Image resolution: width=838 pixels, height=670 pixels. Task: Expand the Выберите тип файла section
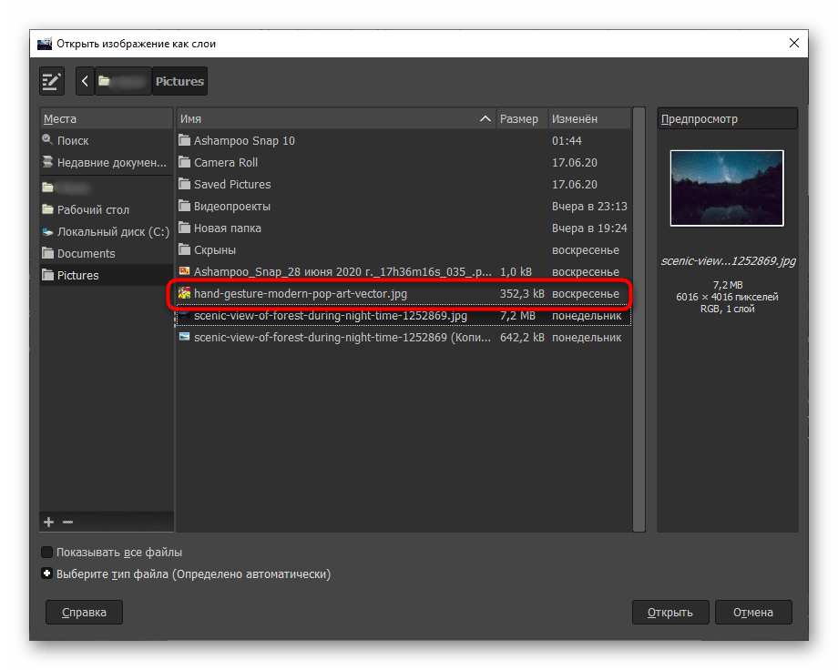(47, 574)
